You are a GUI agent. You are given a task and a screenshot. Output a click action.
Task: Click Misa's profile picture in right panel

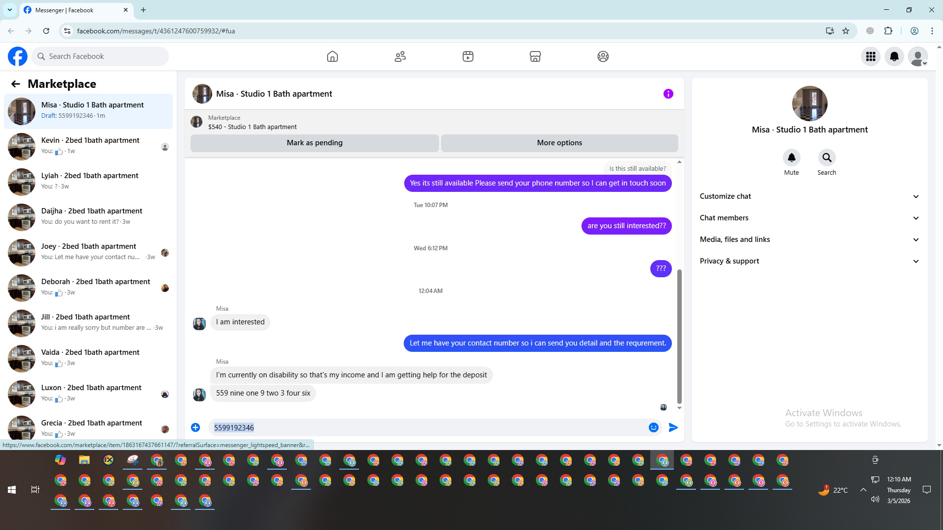point(809,104)
